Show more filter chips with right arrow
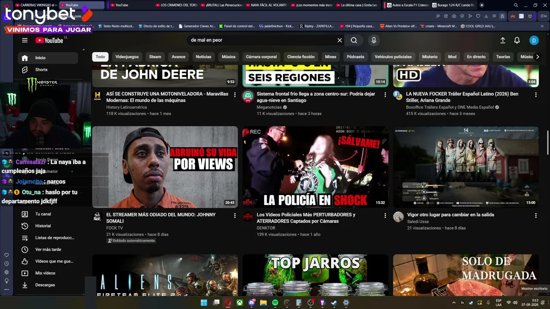The height and width of the screenshot is (309, 550). (537, 57)
